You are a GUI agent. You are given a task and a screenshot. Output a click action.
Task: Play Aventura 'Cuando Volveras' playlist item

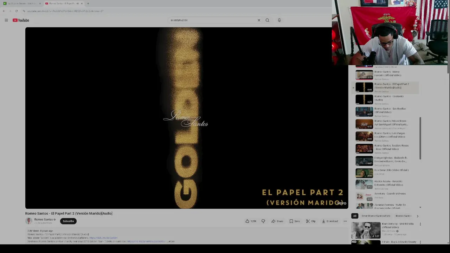tap(386, 196)
